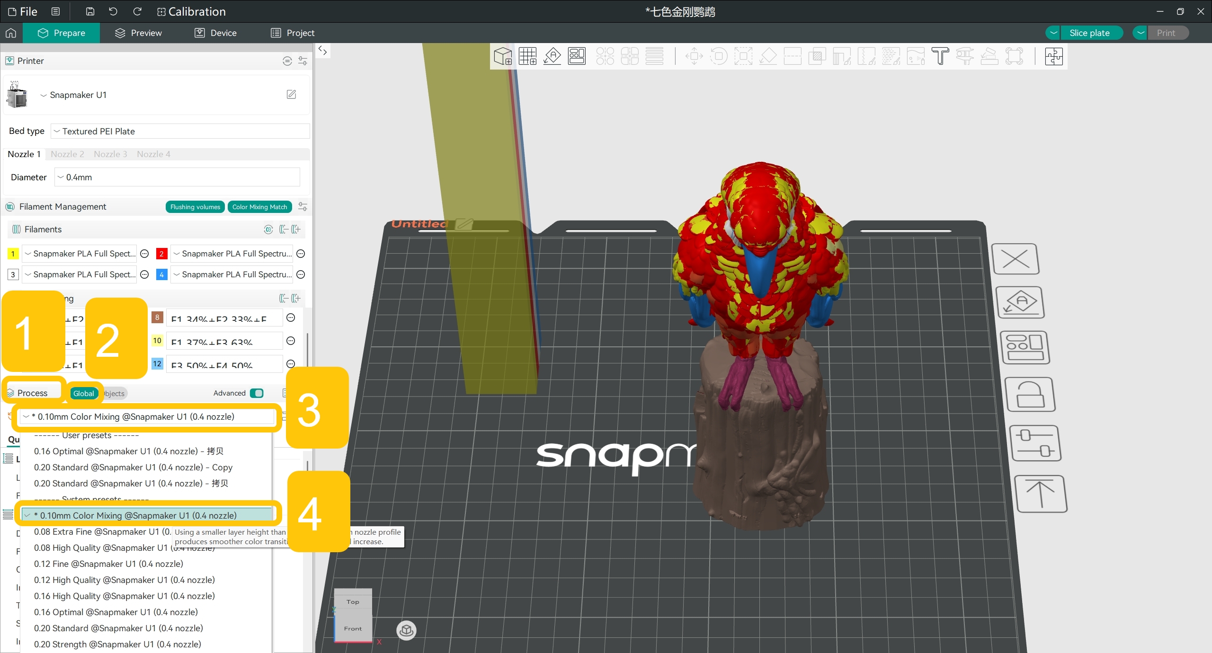Click the Add plate grid icon
The width and height of the screenshot is (1212, 653).
click(527, 56)
